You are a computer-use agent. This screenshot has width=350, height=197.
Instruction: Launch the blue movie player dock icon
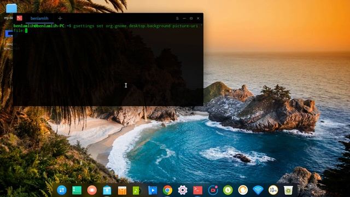pyautogui.click(x=153, y=190)
